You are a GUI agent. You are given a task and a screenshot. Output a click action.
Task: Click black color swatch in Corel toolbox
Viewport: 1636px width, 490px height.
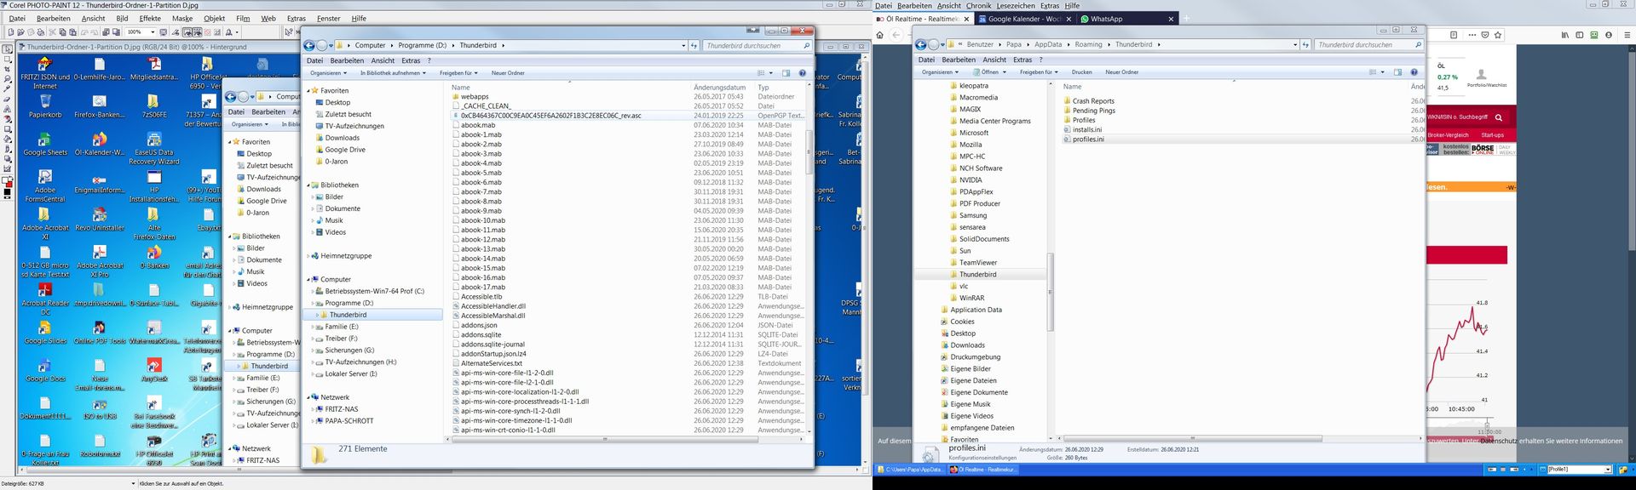(7, 193)
